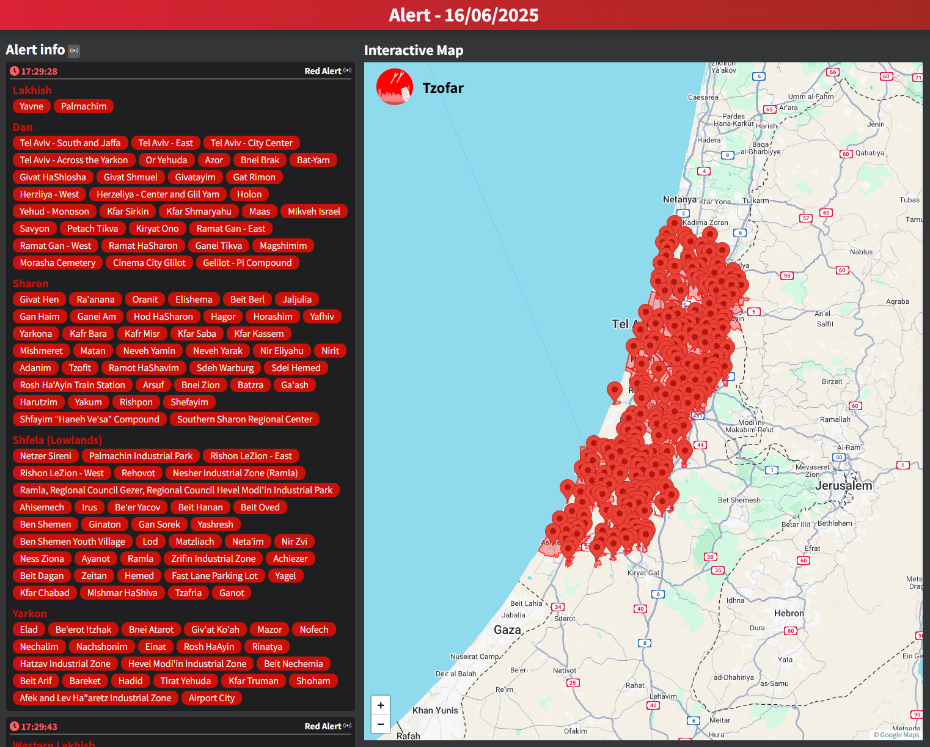Select the Be'er Yacov tag
Viewport: 930px width, 747px height.
point(138,507)
